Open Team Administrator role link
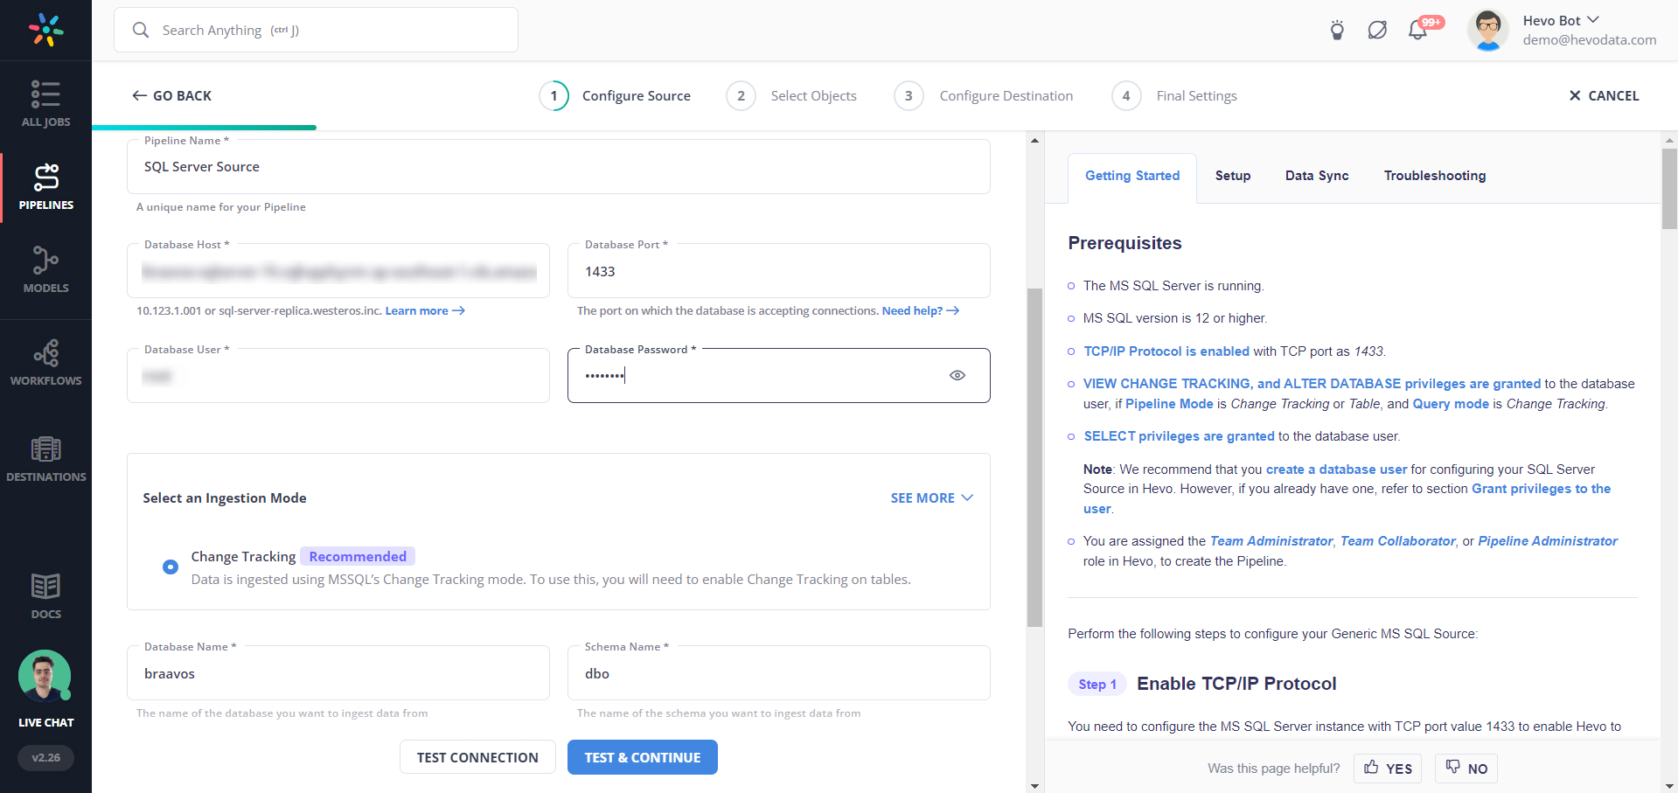The width and height of the screenshot is (1678, 793). (1271, 541)
